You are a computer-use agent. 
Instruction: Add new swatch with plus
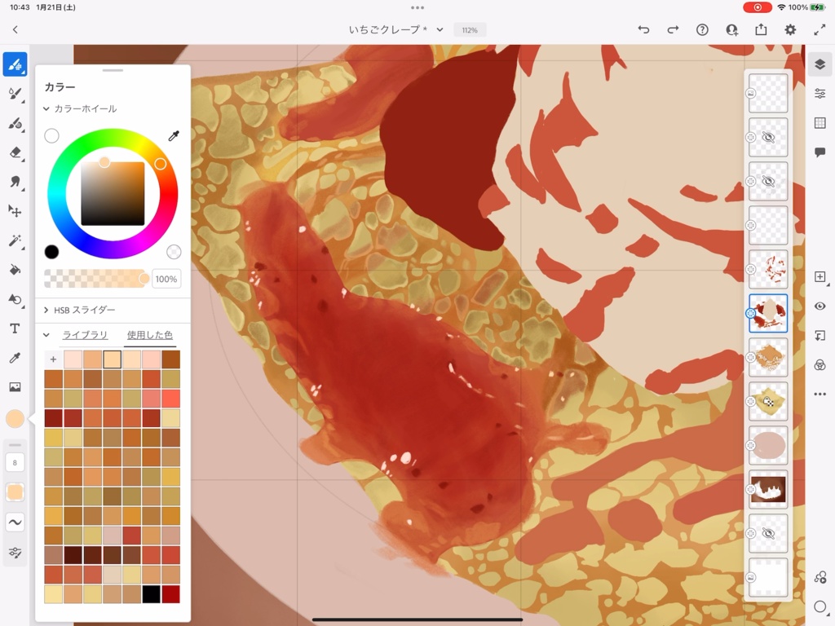[x=53, y=359]
